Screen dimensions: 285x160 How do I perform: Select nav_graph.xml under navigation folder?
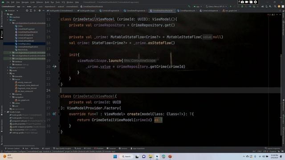point(22,100)
